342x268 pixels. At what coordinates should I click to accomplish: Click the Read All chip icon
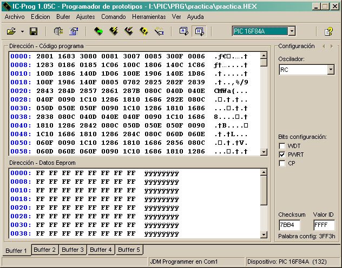pos(98,31)
